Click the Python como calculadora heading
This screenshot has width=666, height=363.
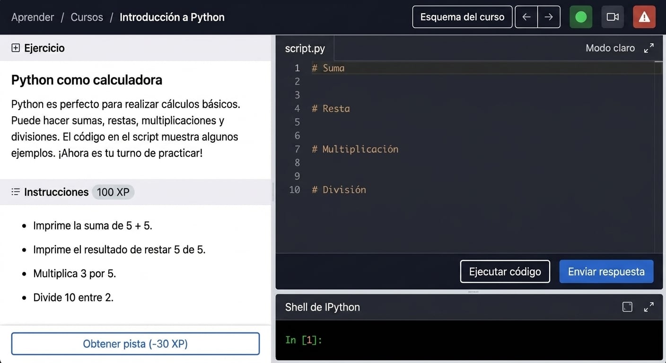pyautogui.click(x=87, y=80)
